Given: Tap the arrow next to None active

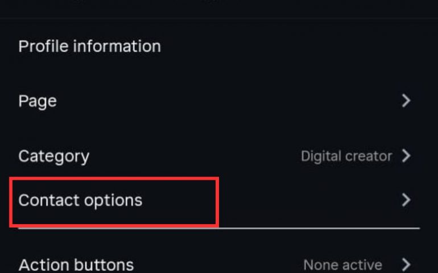Looking at the screenshot, I should click(x=406, y=264).
